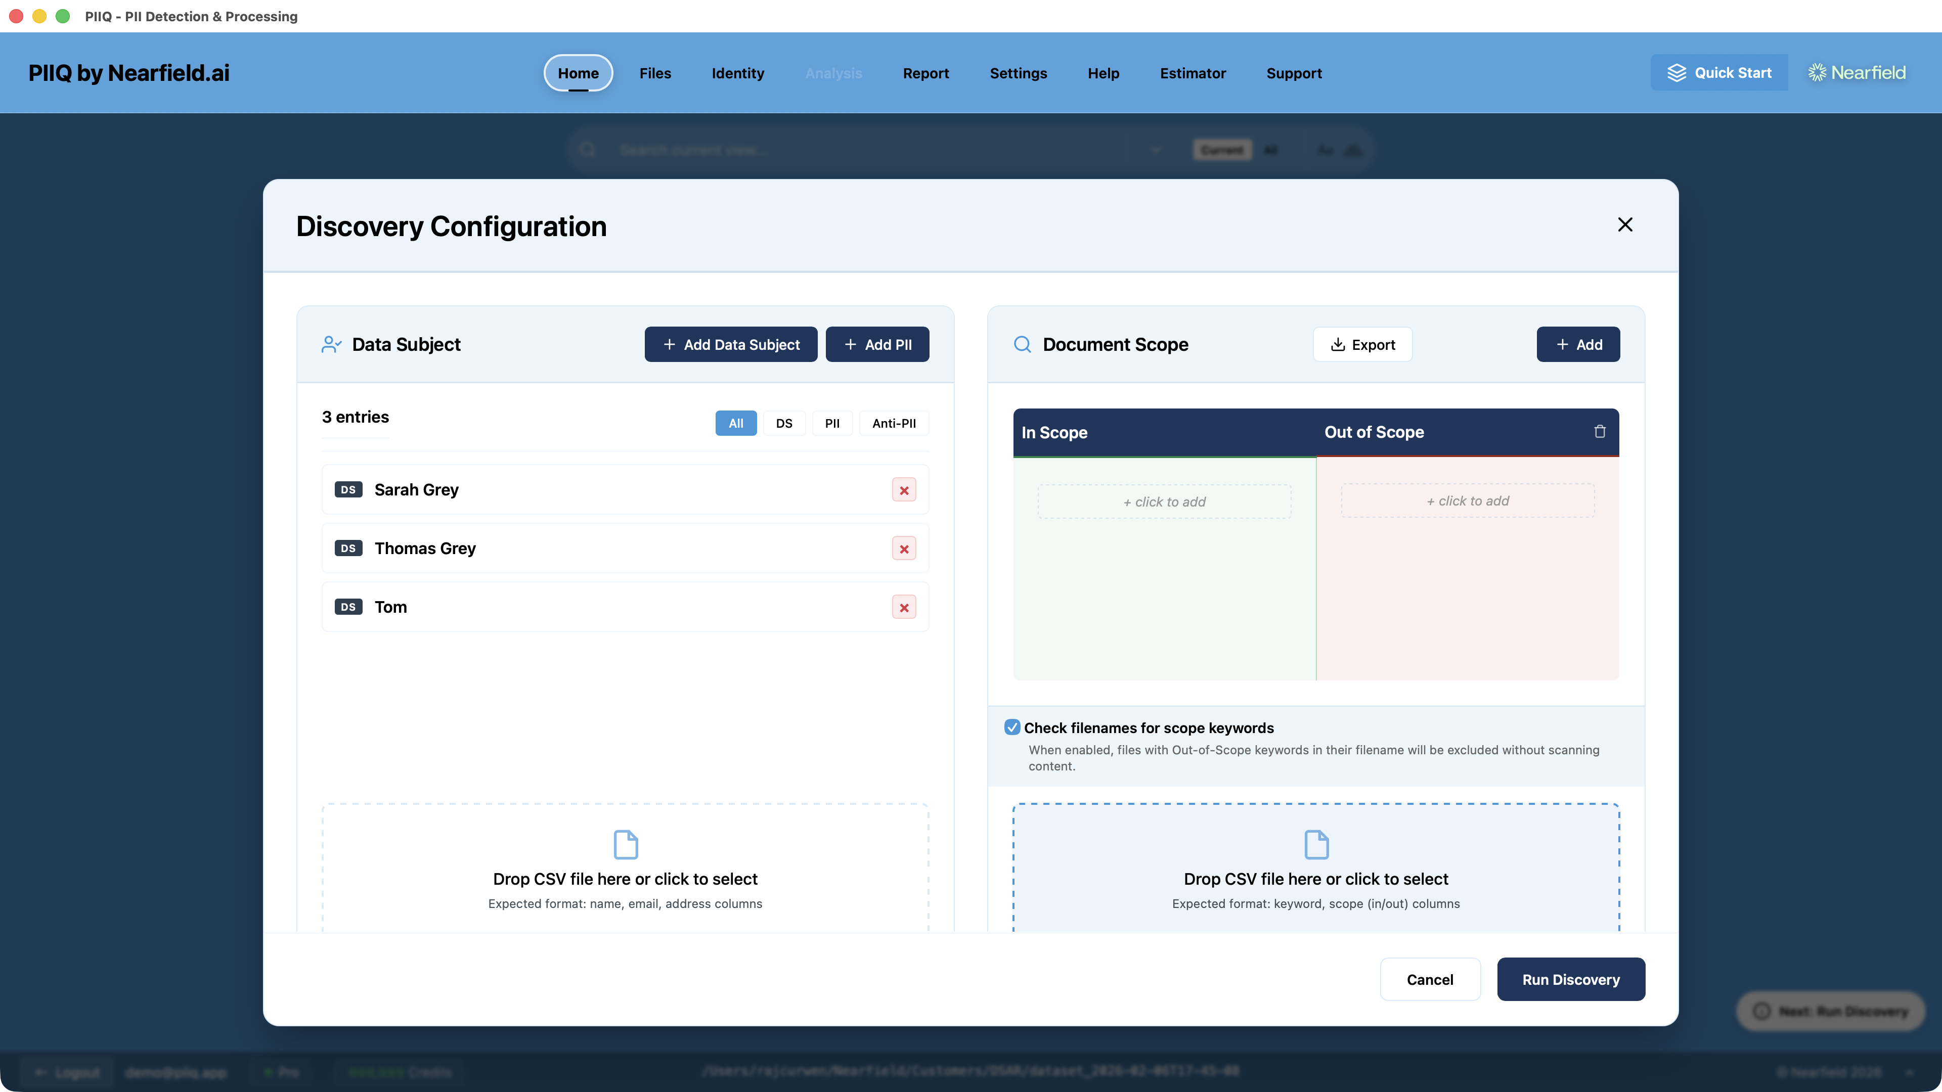Close the Discovery Configuration dialog
The height and width of the screenshot is (1092, 1942).
(x=1624, y=224)
